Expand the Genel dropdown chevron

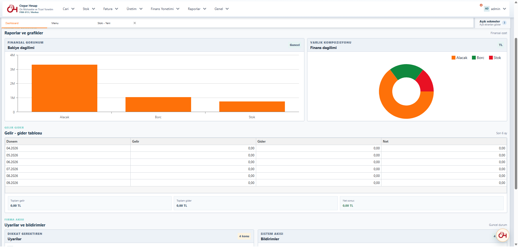tap(227, 9)
